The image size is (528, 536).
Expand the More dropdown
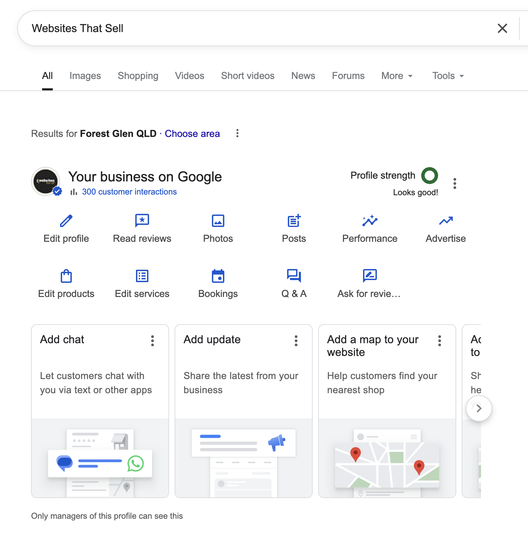point(397,76)
